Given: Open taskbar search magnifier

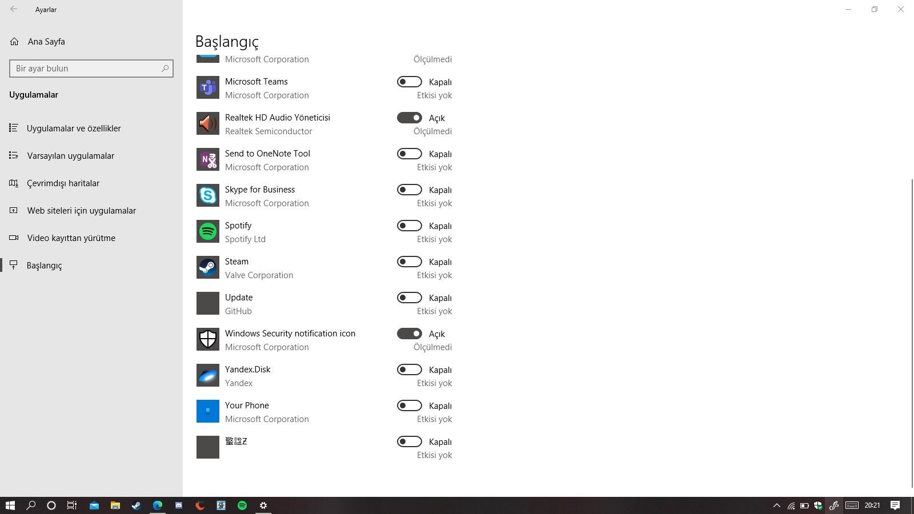Looking at the screenshot, I should click(31, 505).
